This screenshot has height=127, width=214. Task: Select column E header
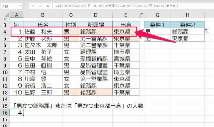click(x=126, y=15)
